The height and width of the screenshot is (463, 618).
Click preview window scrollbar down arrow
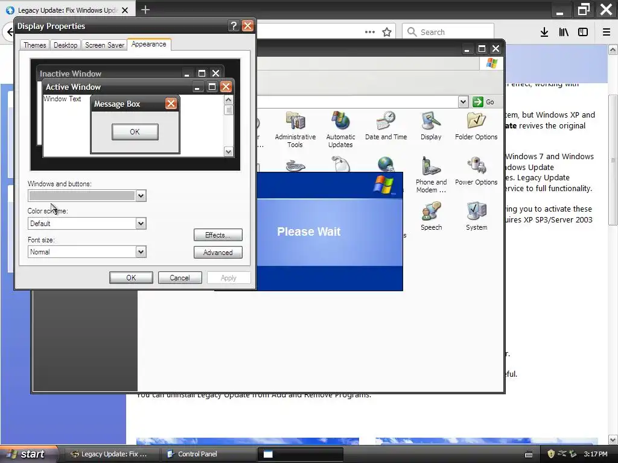[229, 151]
